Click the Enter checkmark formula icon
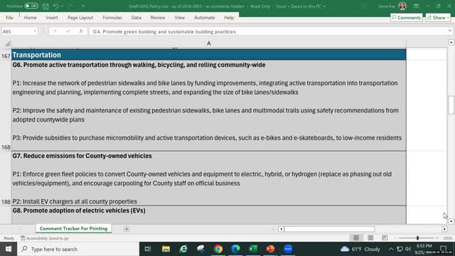The image size is (455, 256). [x=68, y=31]
